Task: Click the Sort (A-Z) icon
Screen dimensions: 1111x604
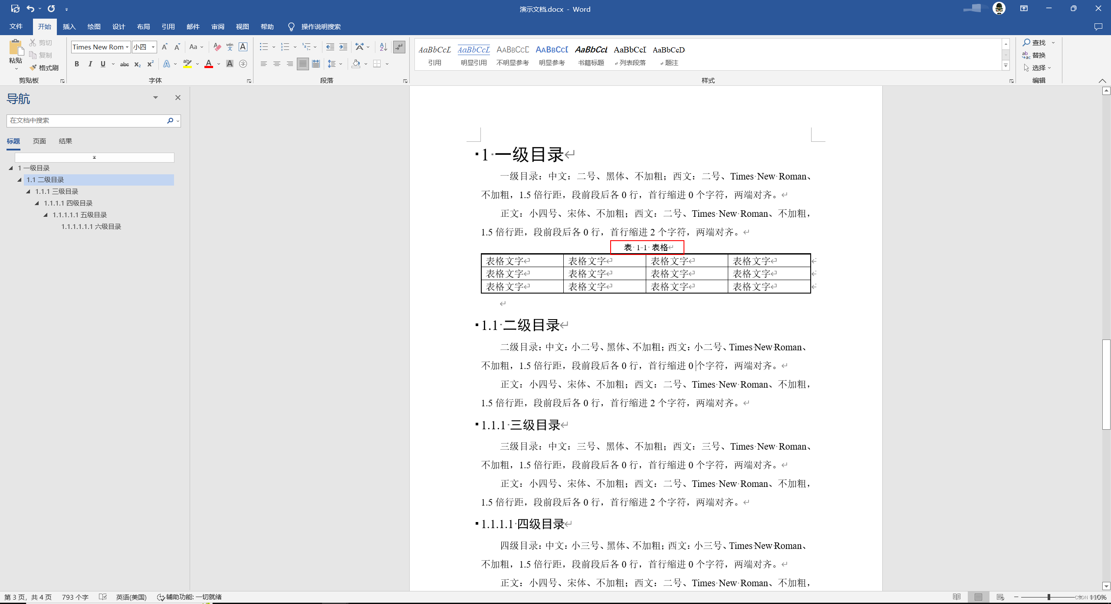Action: point(383,47)
